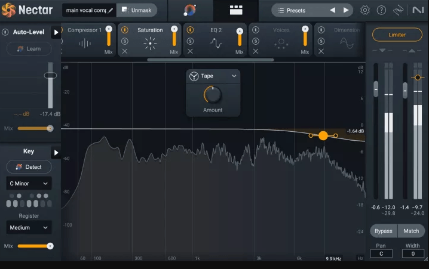This screenshot has height=269, width=429.
Task: Select the orange EQ node on curve
Action: tap(323, 135)
